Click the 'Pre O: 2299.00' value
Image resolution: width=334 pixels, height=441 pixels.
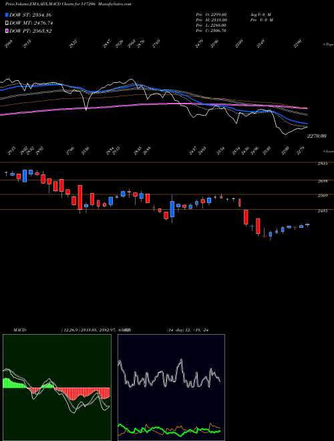[211, 15]
